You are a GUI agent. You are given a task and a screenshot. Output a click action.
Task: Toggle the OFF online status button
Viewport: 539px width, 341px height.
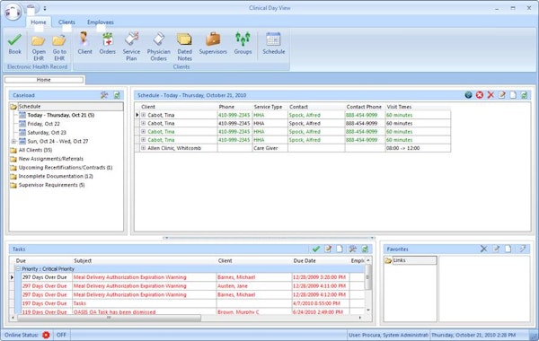(61, 335)
